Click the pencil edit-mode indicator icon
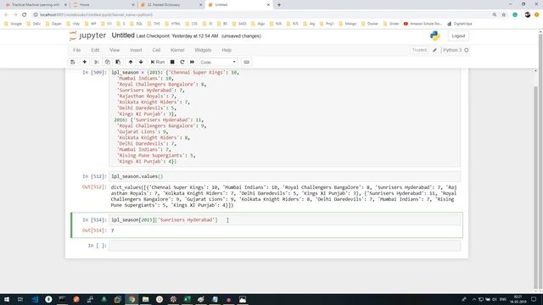Viewport: 543px width, 305px height. click(x=435, y=50)
